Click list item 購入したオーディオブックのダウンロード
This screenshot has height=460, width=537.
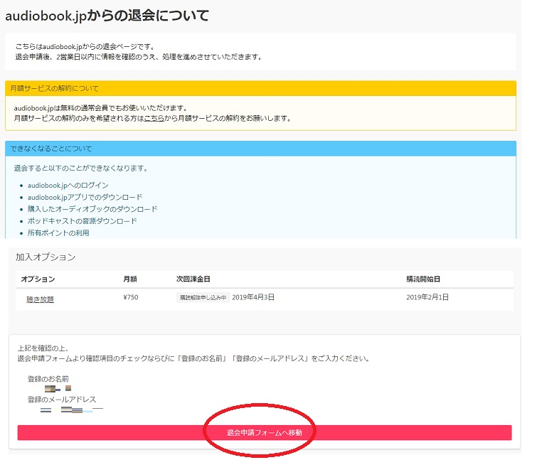pyautogui.click(x=92, y=209)
